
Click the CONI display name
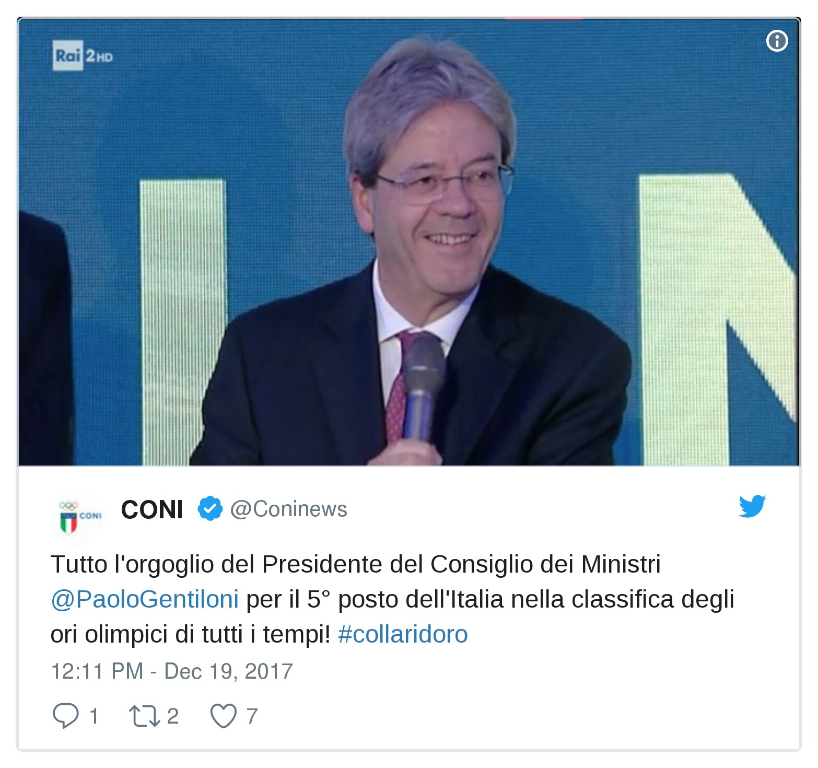(152, 509)
